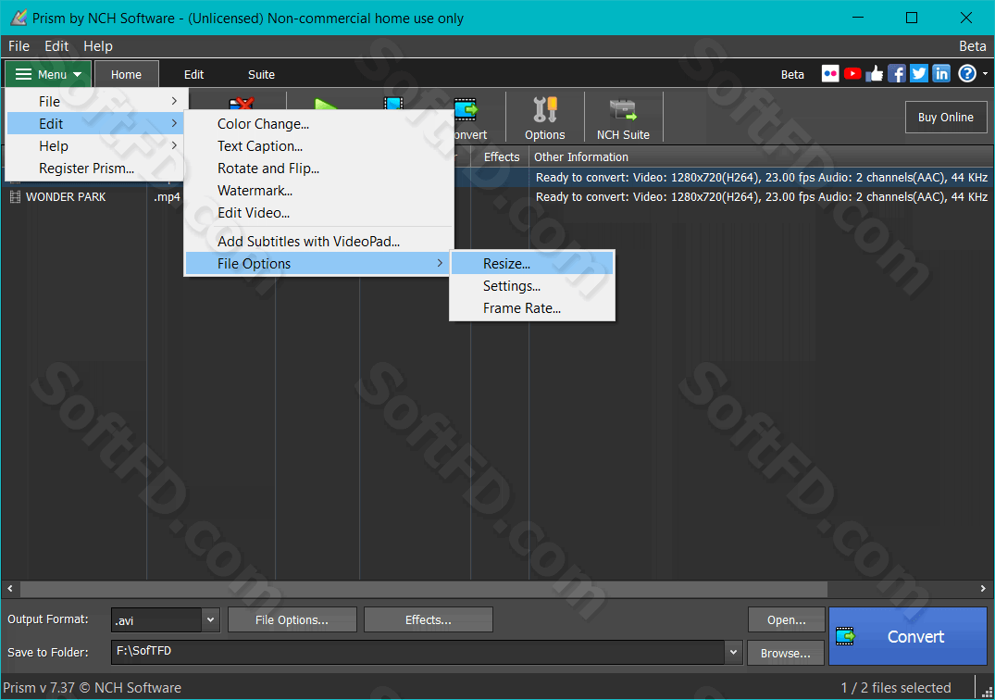Image resolution: width=995 pixels, height=700 pixels.
Task: Expand the File submenu in Menu list
Action: (x=96, y=102)
